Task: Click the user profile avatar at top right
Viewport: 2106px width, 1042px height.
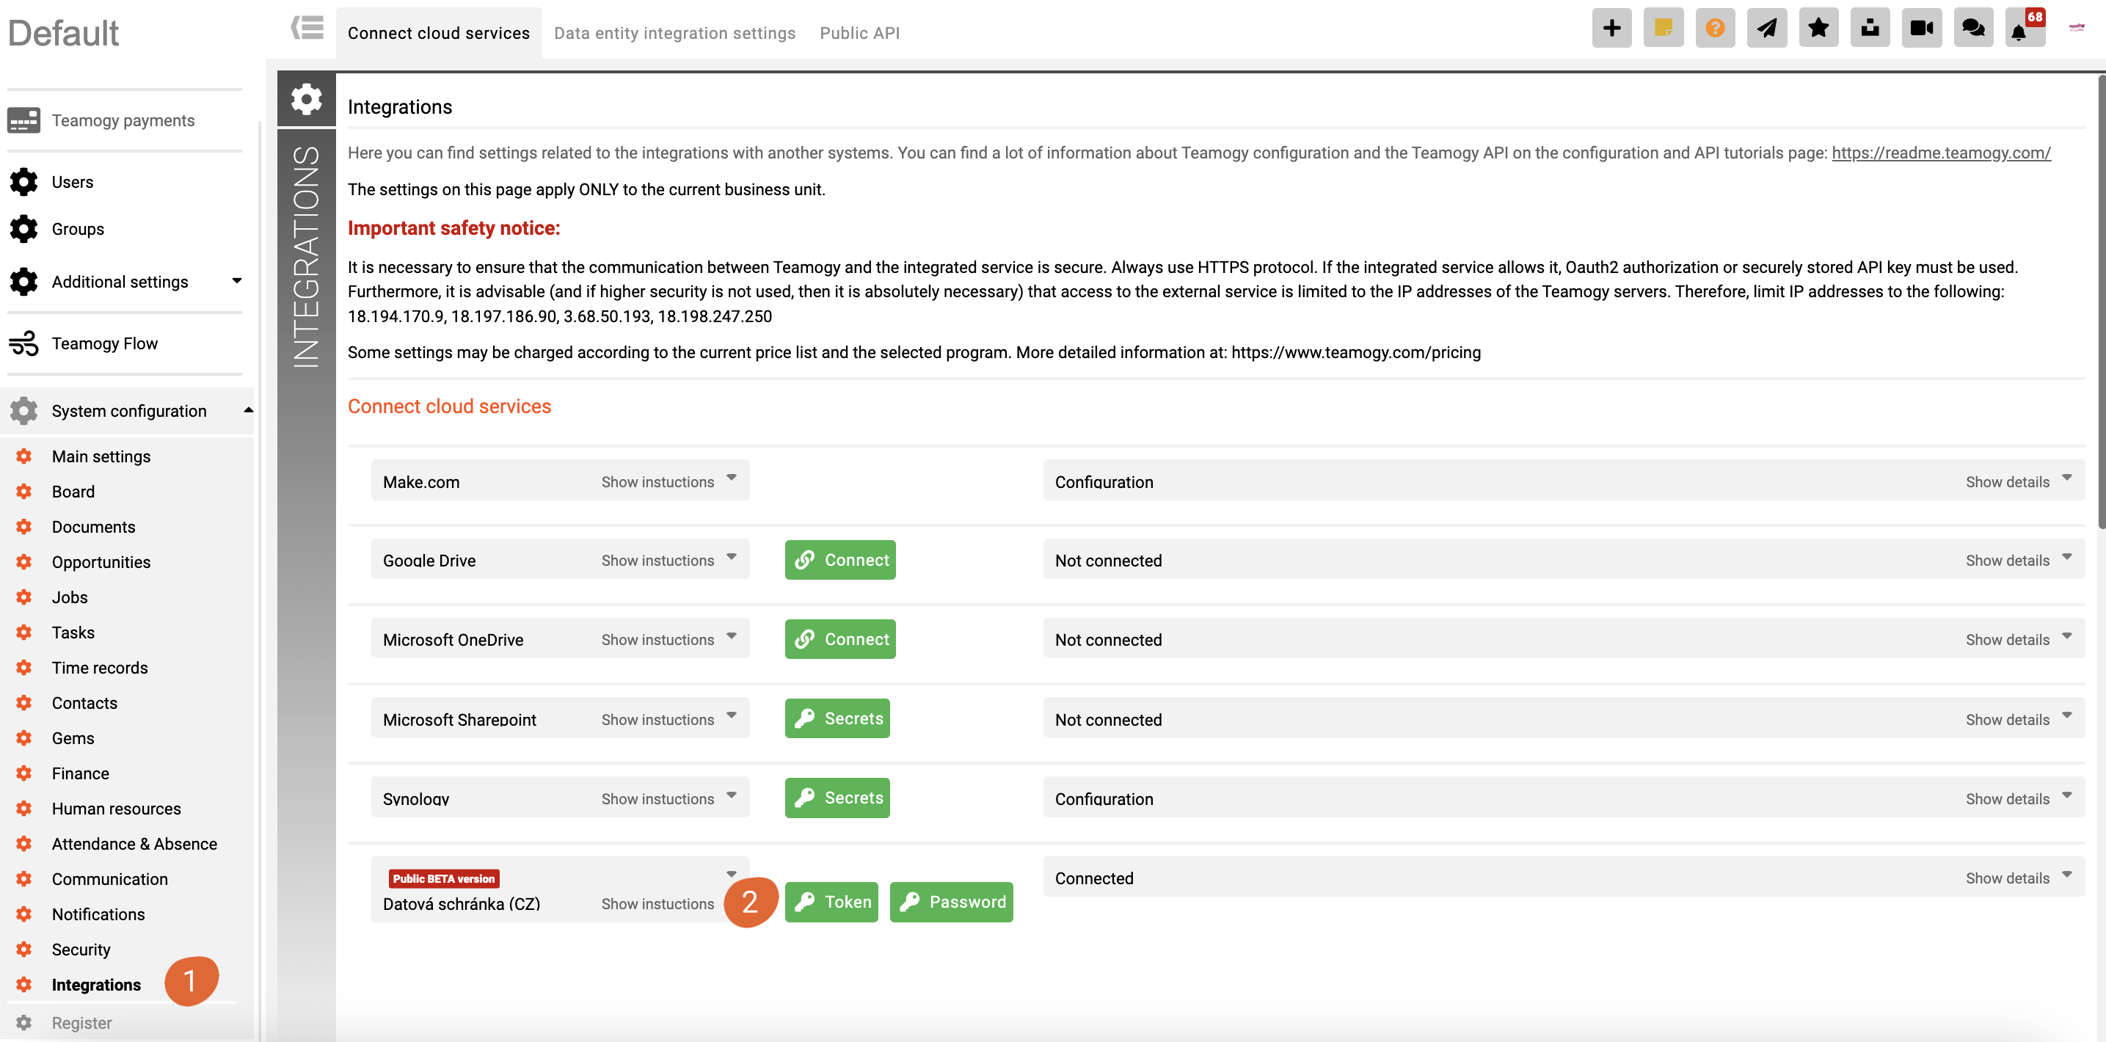Action: point(2077,28)
